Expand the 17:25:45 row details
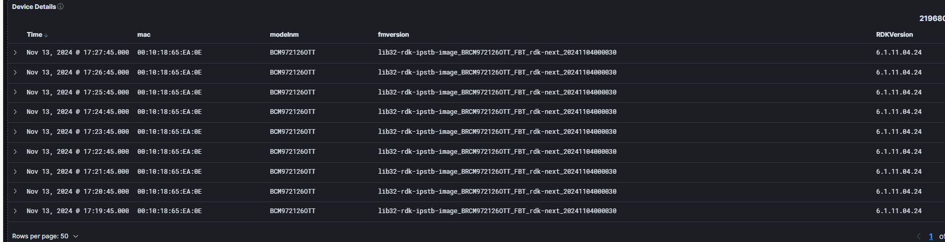Viewport: 945px width, 242px height. [x=15, y=92]
